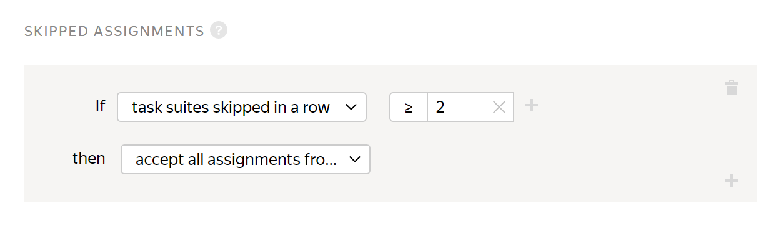
Task: Change the ≥ comparison operator
Action: point(409,107)
